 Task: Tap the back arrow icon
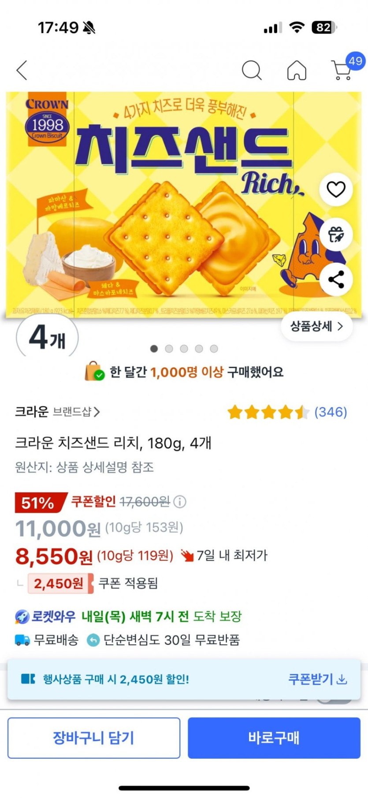[22, 71]
